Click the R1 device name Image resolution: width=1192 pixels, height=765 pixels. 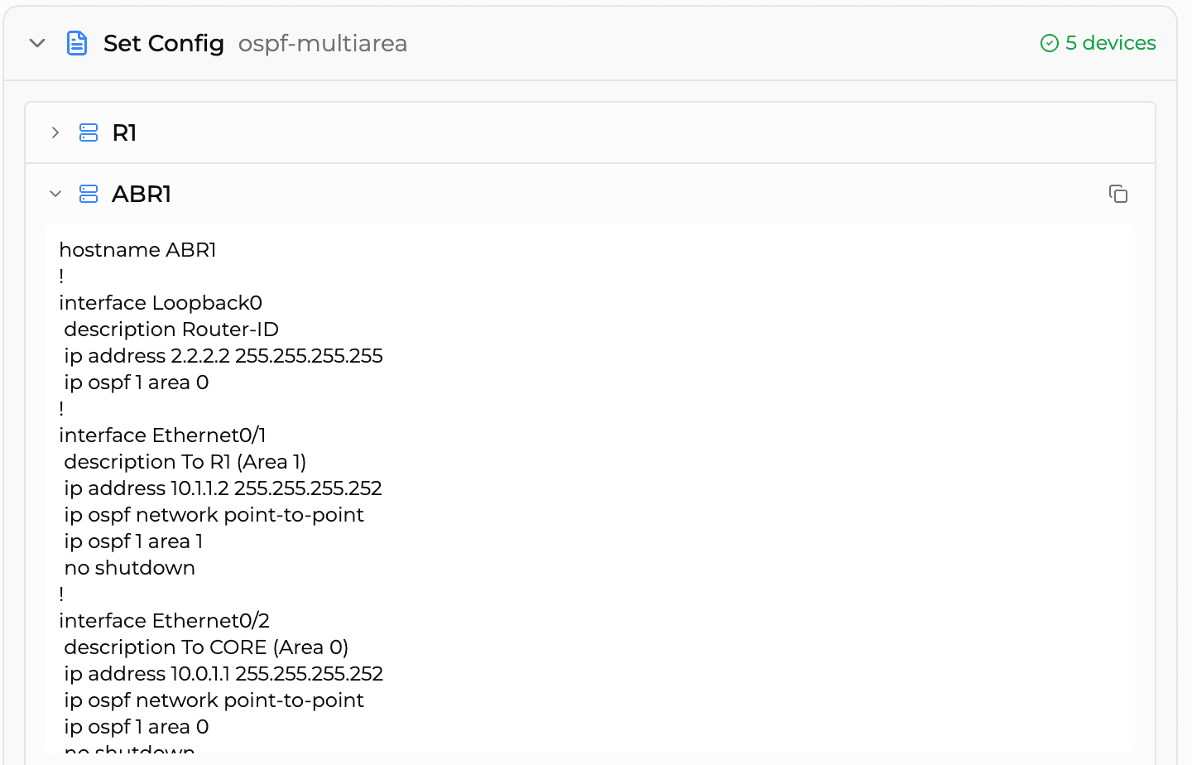[x=124, y=132]
